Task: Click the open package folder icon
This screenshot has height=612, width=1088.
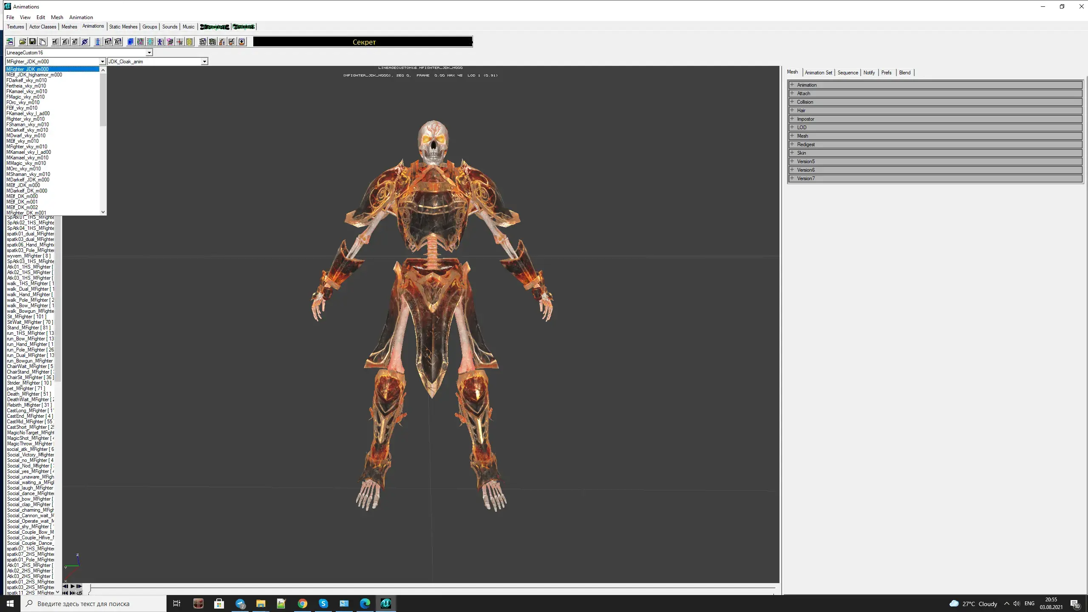Action: click(23, 42)
